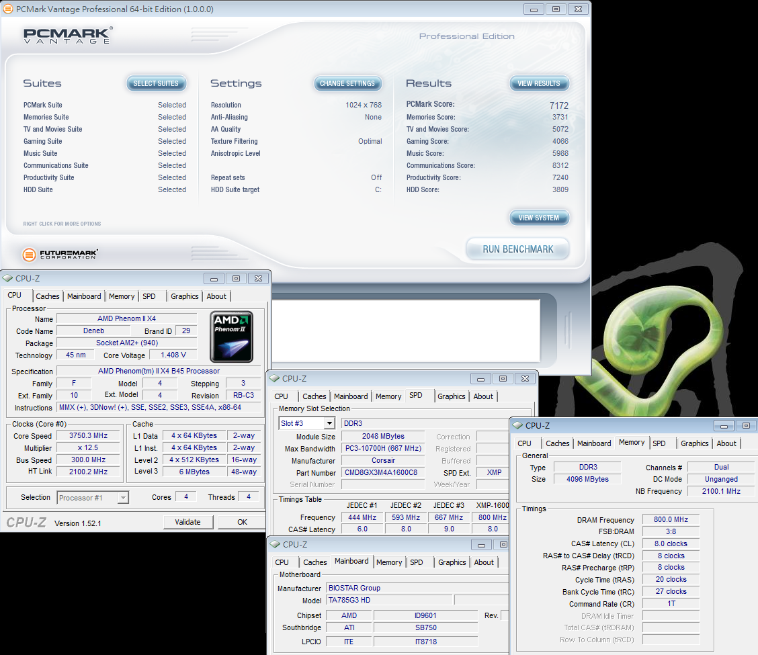Open the Processor #1 selection dropdown
The height and width of the screenshot is (655, 758).
pos(123,497)
